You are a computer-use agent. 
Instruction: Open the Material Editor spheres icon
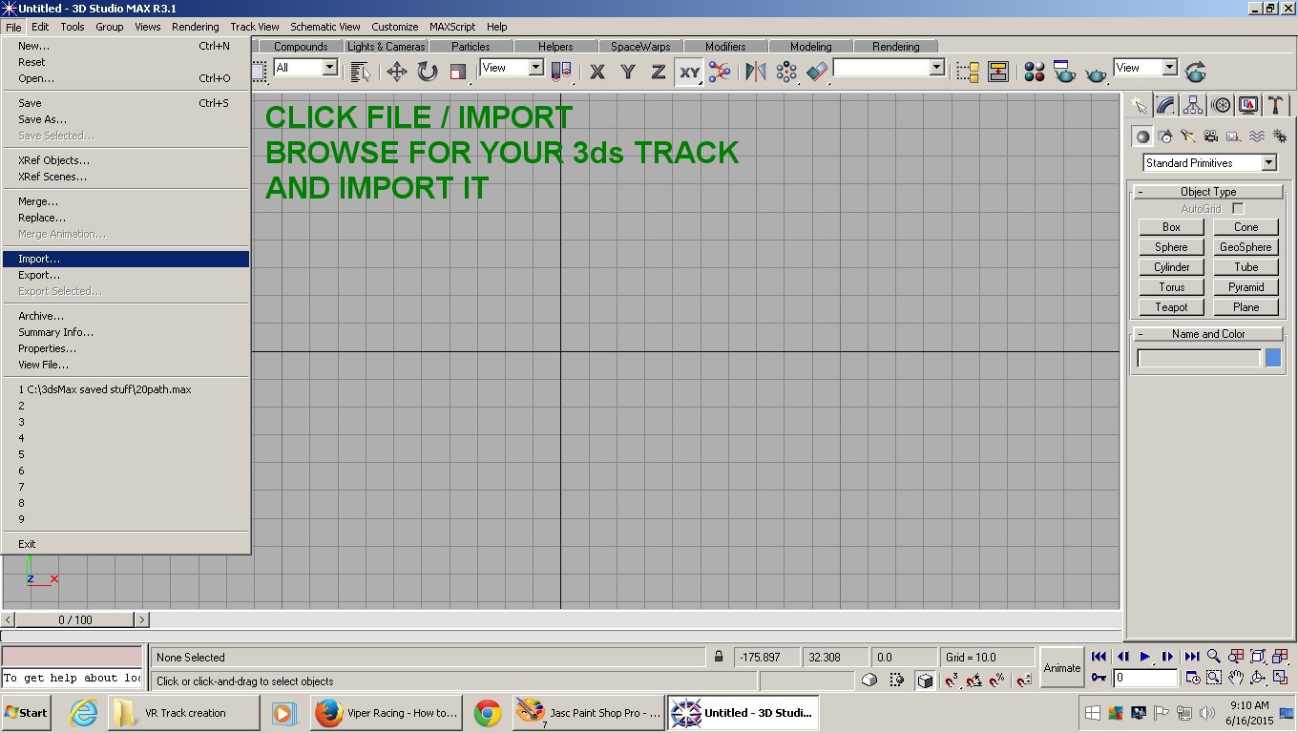pos(1035,72)
